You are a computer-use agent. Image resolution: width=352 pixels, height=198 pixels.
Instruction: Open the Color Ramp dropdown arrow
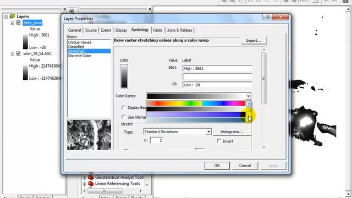(248, 96)
